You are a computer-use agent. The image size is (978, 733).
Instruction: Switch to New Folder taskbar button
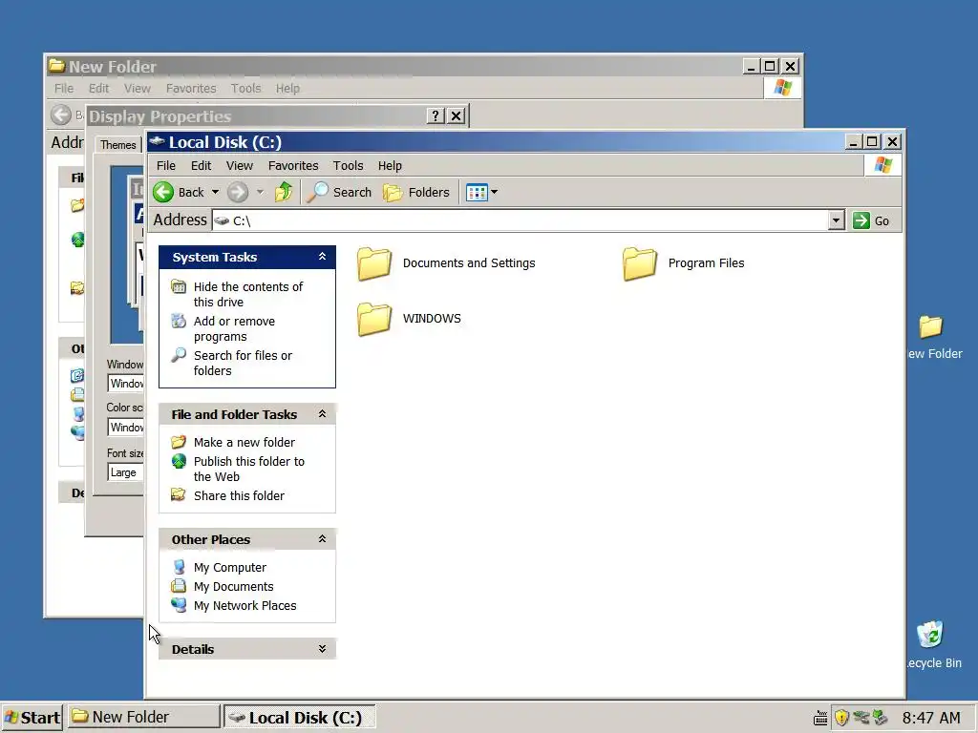(143, 717)
